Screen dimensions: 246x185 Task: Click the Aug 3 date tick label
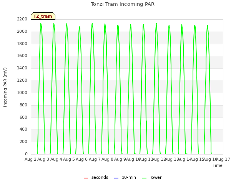[x=43, y=159]
